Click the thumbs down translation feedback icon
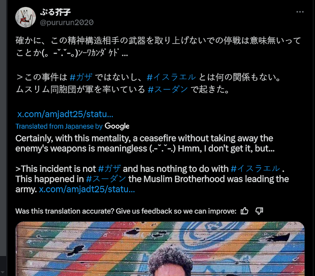This screenshot has height=276, width=315. point(259,211)
